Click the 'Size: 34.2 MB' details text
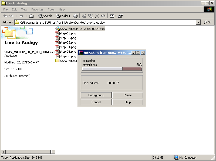This screenshot has height=161, width=216. coord(13,69)
